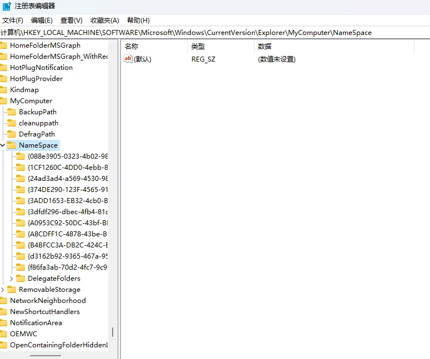Click the NameSpace folder icon
Image resolution: width=430 pixels, height=359 pixels.
pos(12,145)
